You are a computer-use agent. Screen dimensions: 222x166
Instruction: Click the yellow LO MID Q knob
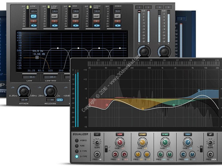tap(147, 154)
